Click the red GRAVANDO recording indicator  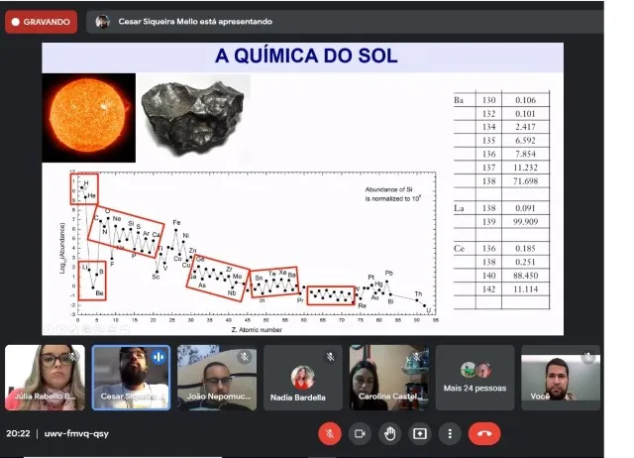[x=41, y=21]
